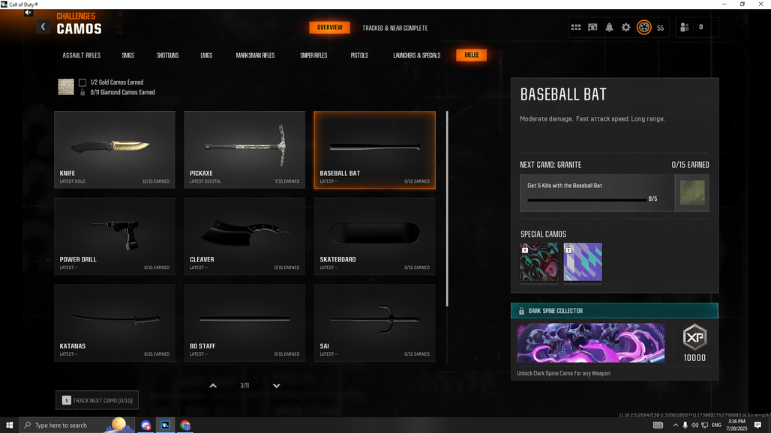Click the Windows search box
This screenshot has width=771, height=433.
point(76,426)
